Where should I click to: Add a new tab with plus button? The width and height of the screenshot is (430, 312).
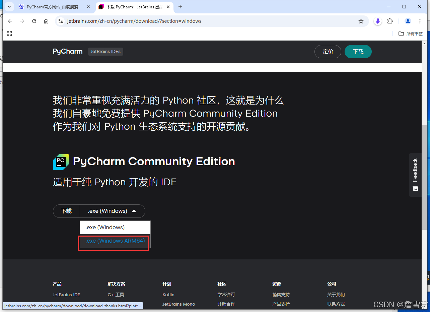[180, 7]
